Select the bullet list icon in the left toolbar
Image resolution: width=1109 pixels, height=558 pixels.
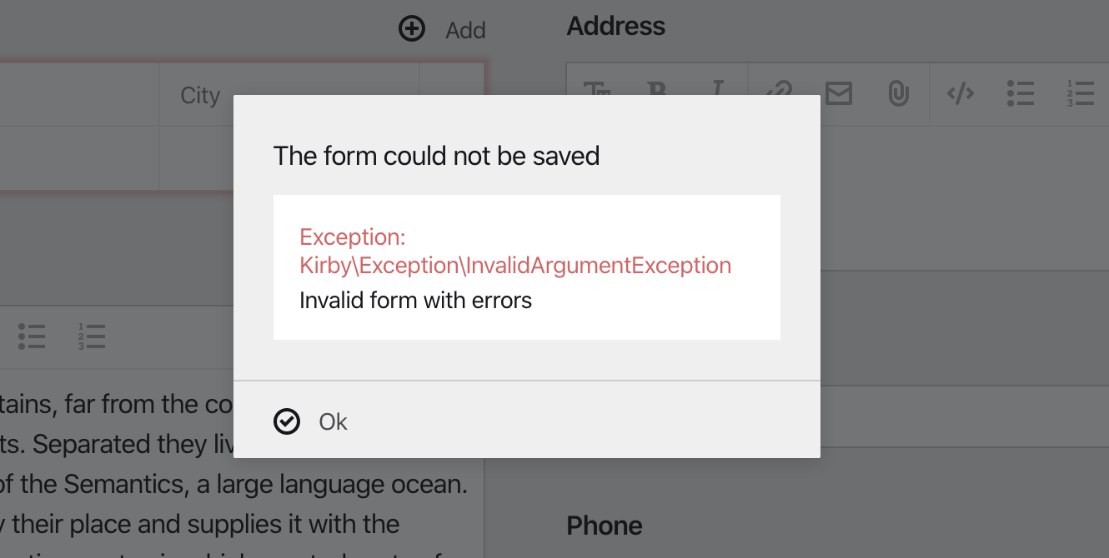31,336
